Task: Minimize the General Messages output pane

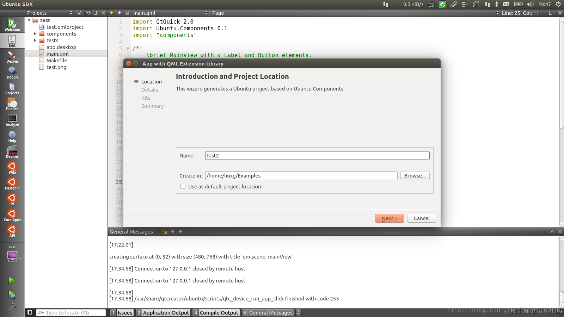Action: (552, 231)
